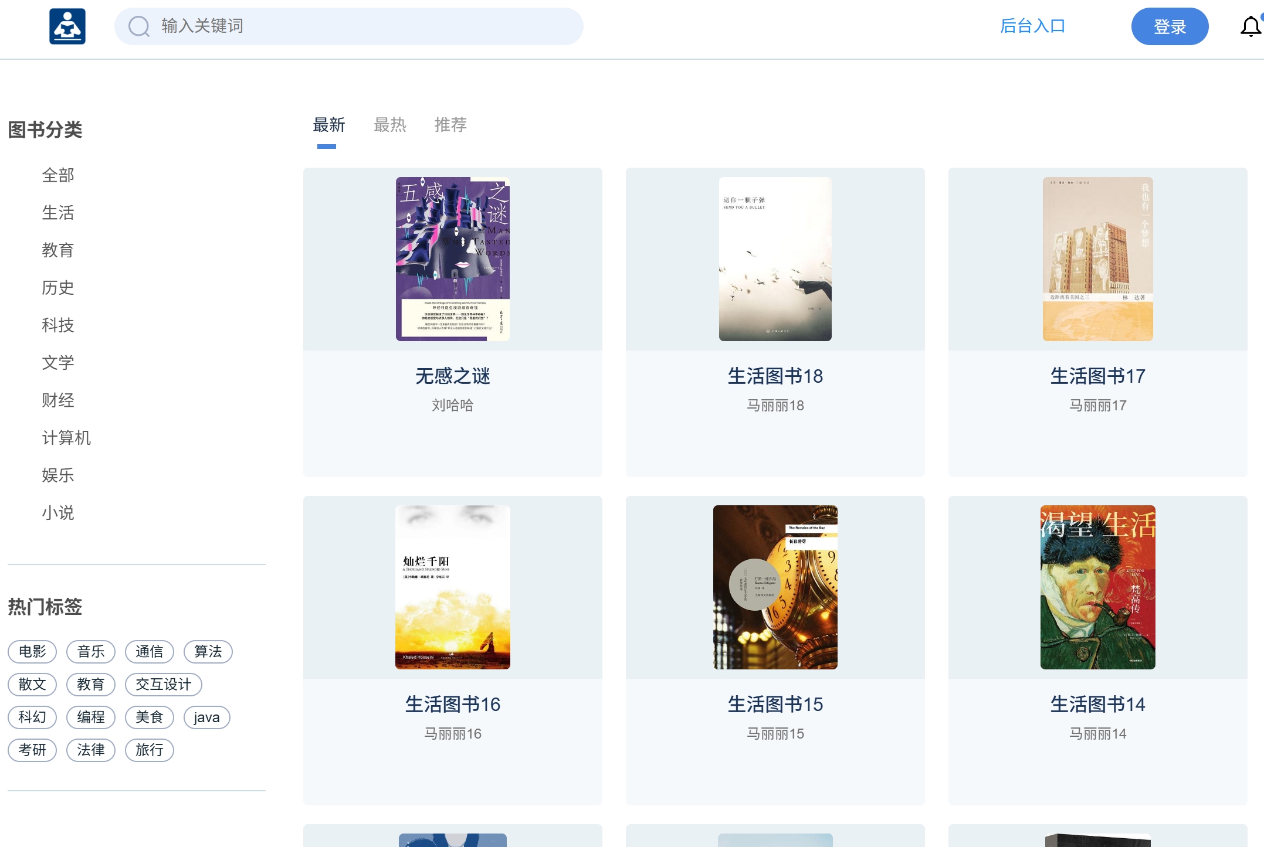Select the 旅行 hot tag
Screen dimensions: 1264x847
[x=149, y=750]
